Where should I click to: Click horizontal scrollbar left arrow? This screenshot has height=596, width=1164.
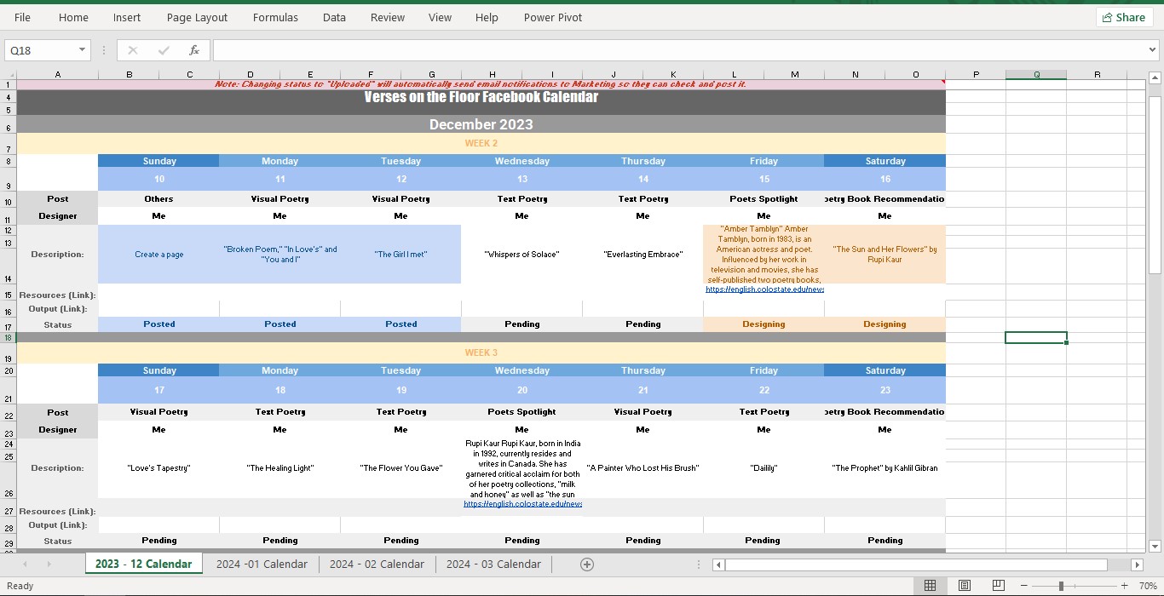718,564
